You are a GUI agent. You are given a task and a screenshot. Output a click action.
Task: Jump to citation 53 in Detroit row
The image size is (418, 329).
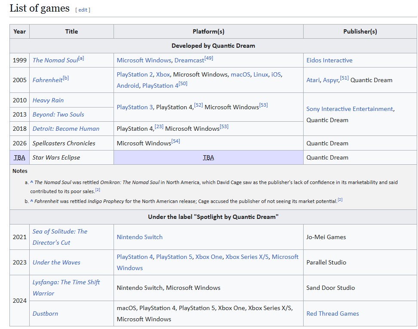pos(224,126)
